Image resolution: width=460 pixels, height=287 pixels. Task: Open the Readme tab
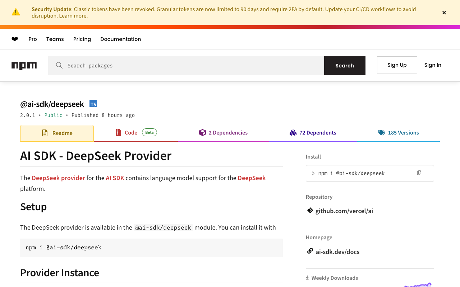coord(57,133)
